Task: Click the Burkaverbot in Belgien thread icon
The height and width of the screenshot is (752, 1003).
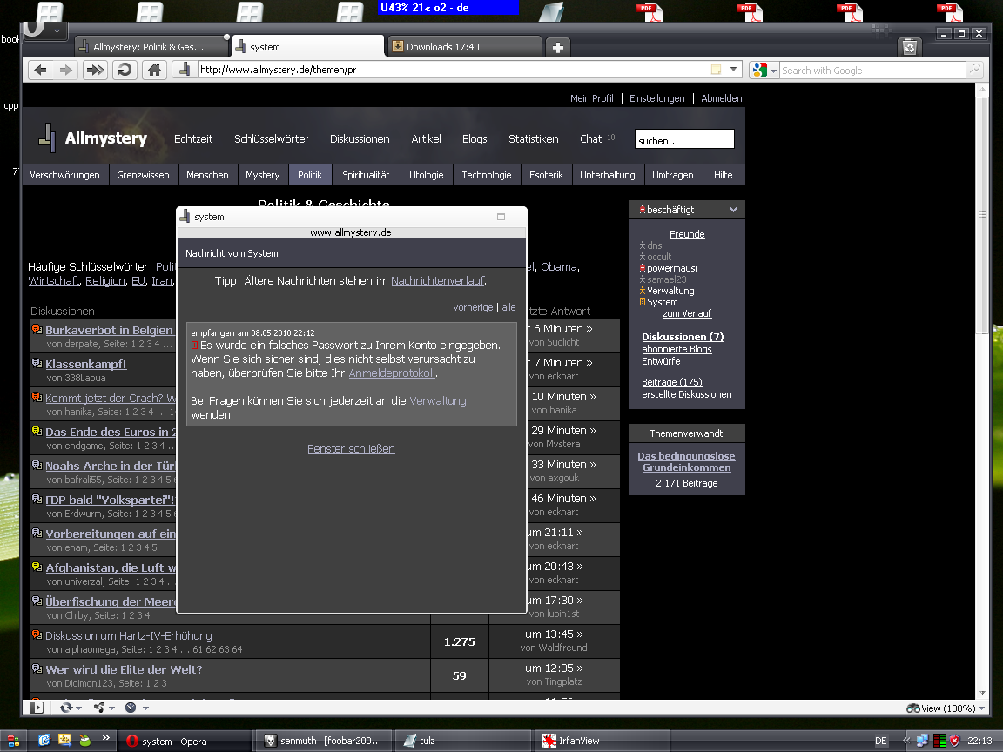Action: pos(37,329)
